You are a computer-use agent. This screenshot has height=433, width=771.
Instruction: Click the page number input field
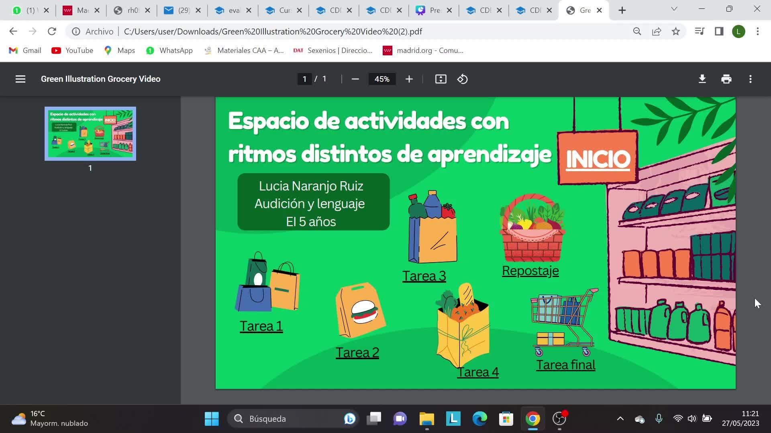(x=304, y=79)
